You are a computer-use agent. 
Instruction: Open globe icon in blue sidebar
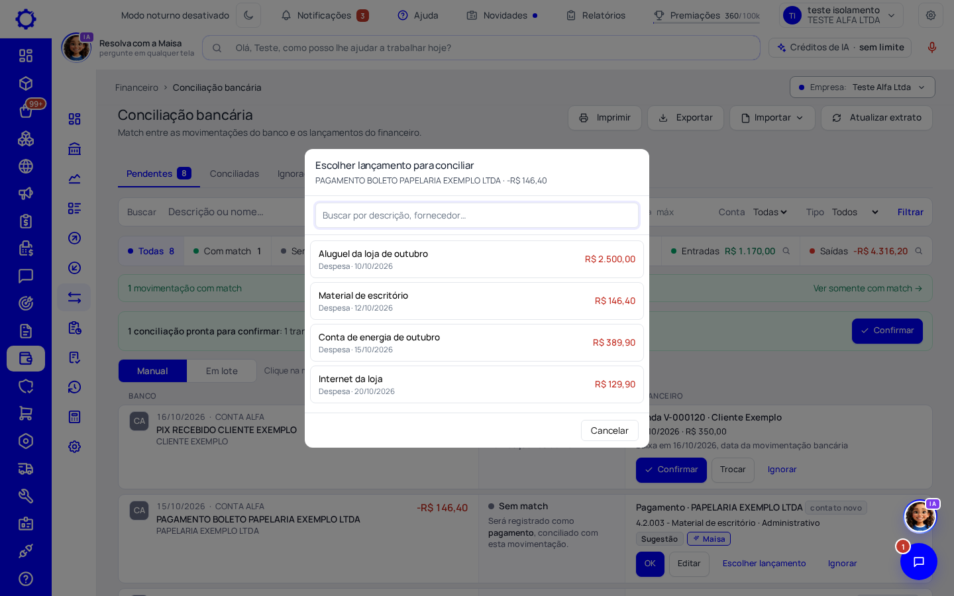point(26,166)
